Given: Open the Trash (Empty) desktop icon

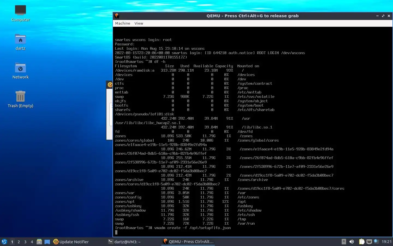Looking at the screenshot, I should click(x=20, y=99).
